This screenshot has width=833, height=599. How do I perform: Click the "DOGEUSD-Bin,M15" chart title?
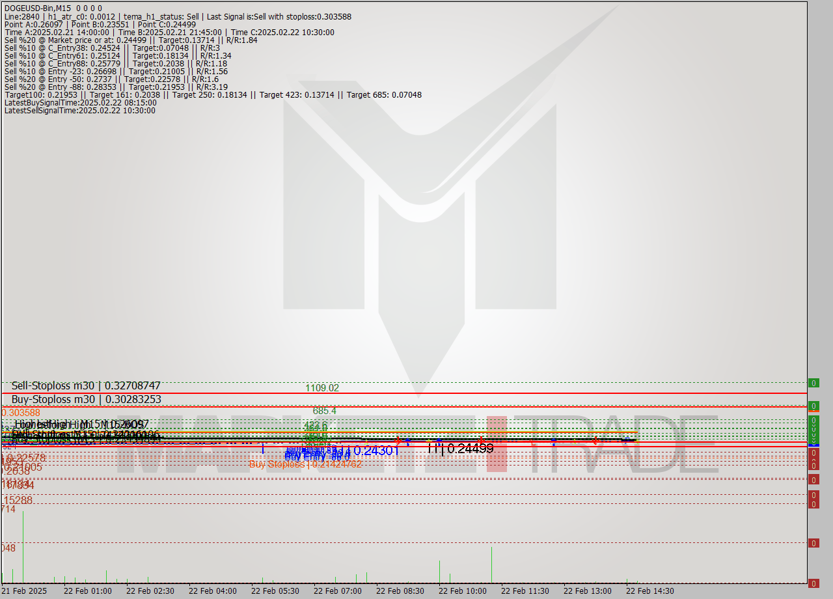pos(38,8)
